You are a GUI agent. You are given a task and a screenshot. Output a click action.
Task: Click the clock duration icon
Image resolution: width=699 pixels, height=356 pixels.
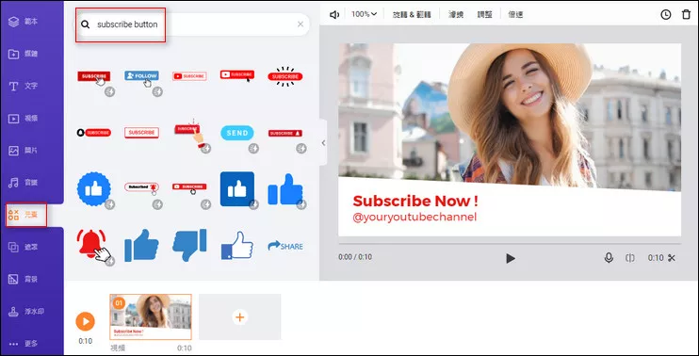tap(666, 15)
